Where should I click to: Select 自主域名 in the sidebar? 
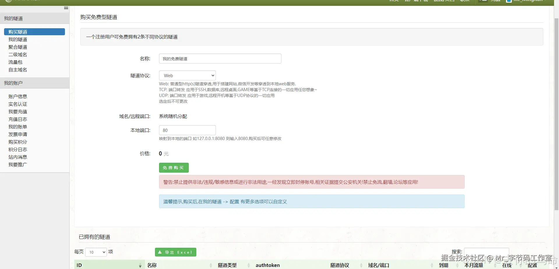(x=18, y=70)
